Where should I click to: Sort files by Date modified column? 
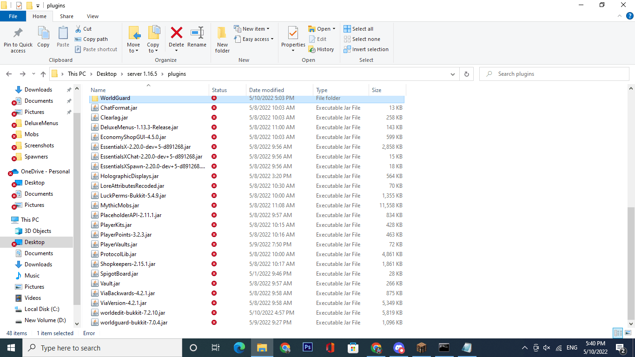280,90
